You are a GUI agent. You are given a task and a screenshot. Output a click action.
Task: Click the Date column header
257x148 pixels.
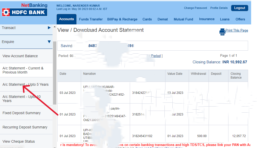tap(69, 76)
